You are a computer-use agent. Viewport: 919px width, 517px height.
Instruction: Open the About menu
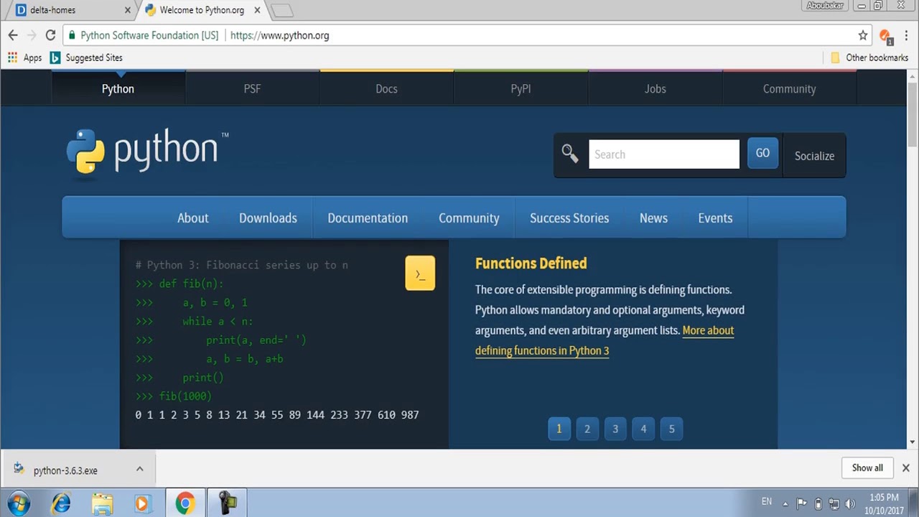coord(193,218)
